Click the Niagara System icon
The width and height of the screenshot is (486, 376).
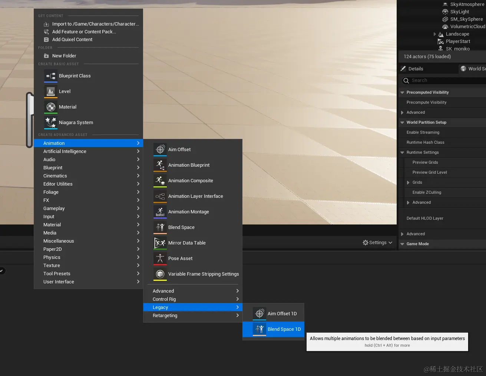click(x=51, y=122)
